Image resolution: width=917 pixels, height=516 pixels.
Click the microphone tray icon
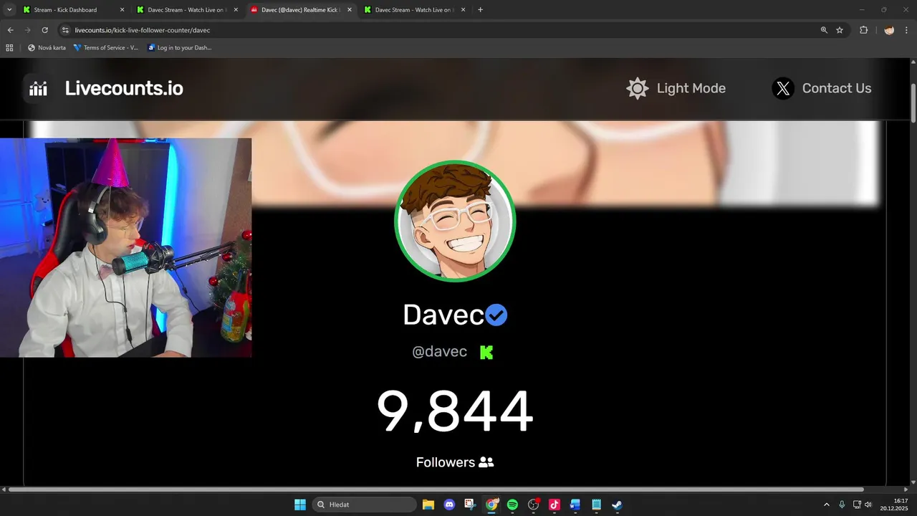pos(842,505)
